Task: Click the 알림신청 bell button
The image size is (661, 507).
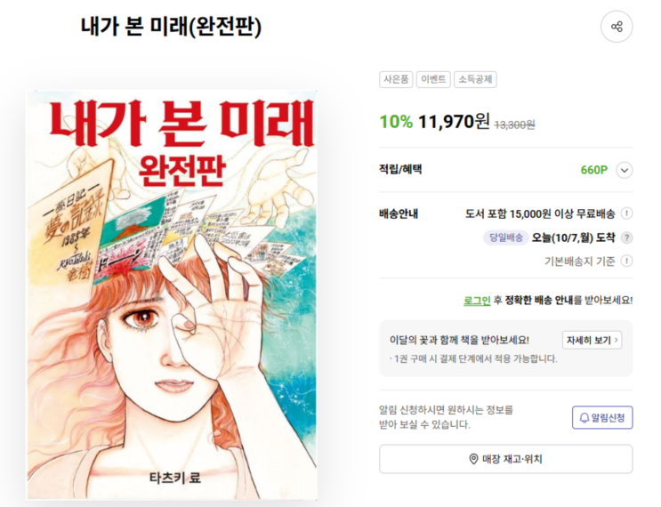Action: coord(602,418)
